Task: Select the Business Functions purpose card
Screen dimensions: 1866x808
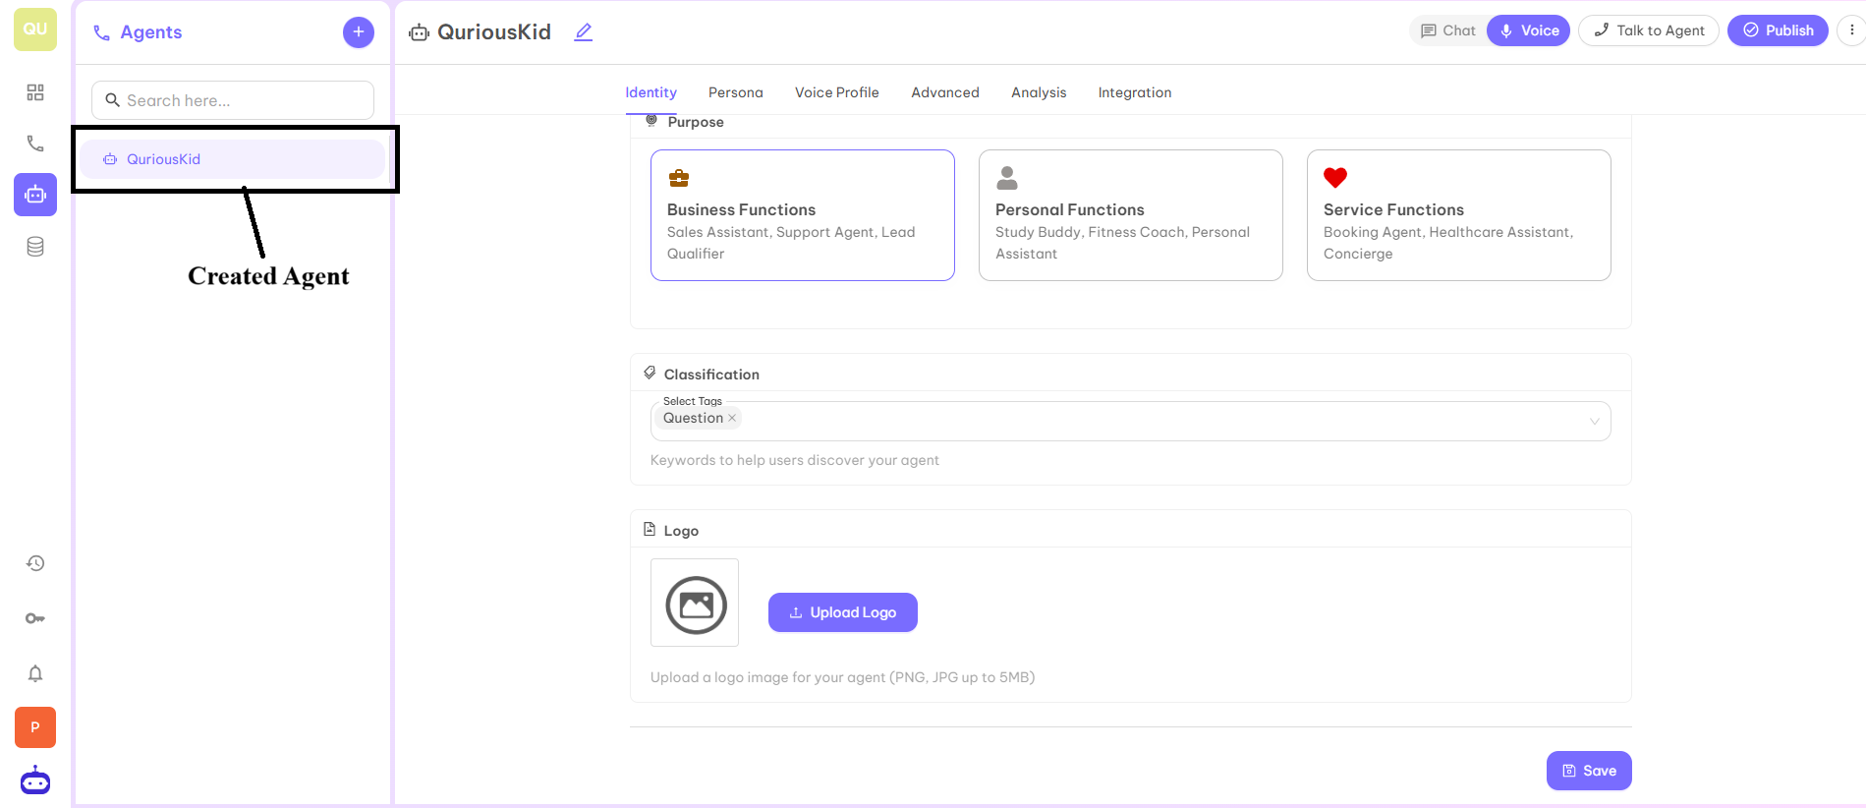Action: [x=803, y=215]
